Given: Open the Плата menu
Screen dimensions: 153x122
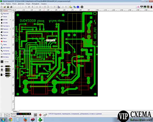Looking at the screenshot, I should coord(14,4).
